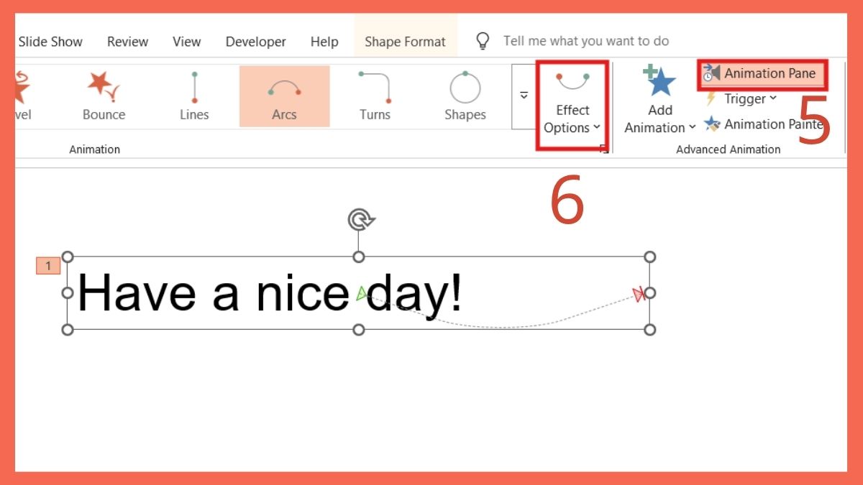Open the Developer ribbon tab
Image resolution: width=863 pixels, height=485 pixels.
pyautogui.click(x=255, y=41)
